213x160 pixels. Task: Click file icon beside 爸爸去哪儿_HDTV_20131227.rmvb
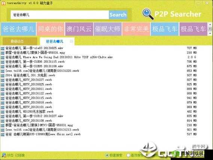[3, 80]
